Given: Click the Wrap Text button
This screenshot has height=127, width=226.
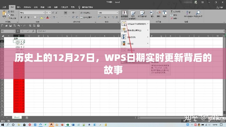Looking at the screenshot, I should (85, 13).
